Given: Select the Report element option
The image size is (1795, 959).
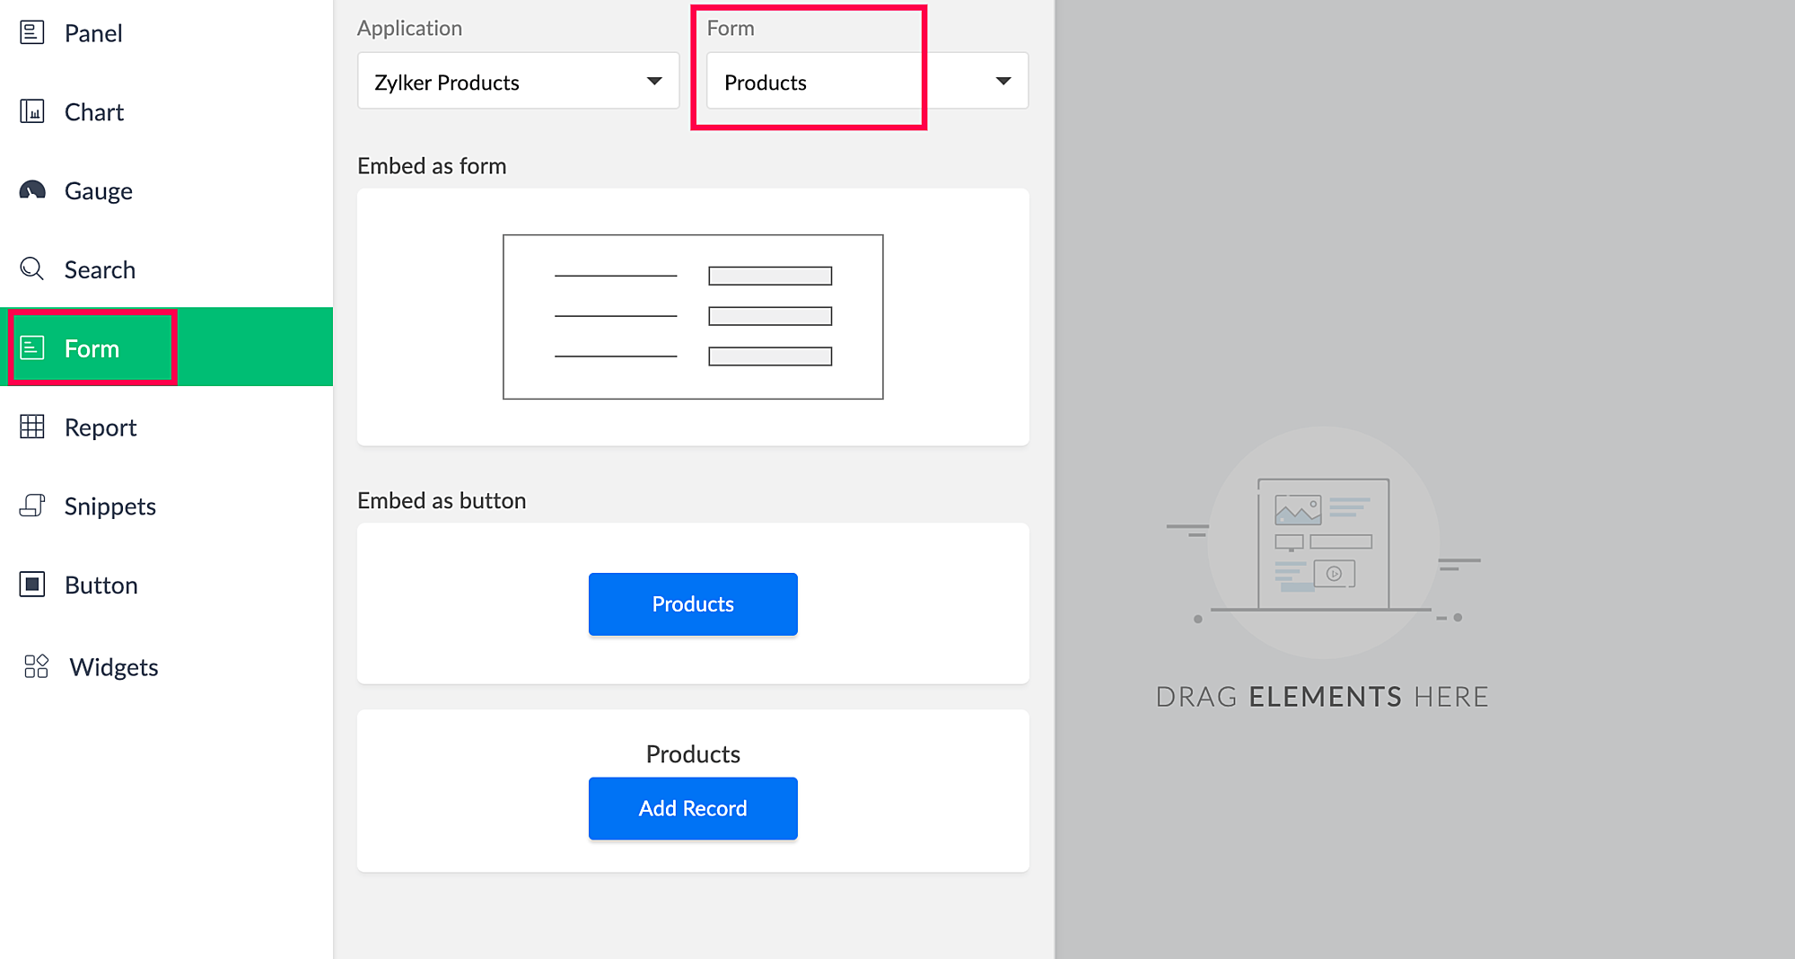Looking at the screenshot, I should [x=101, y=427].
